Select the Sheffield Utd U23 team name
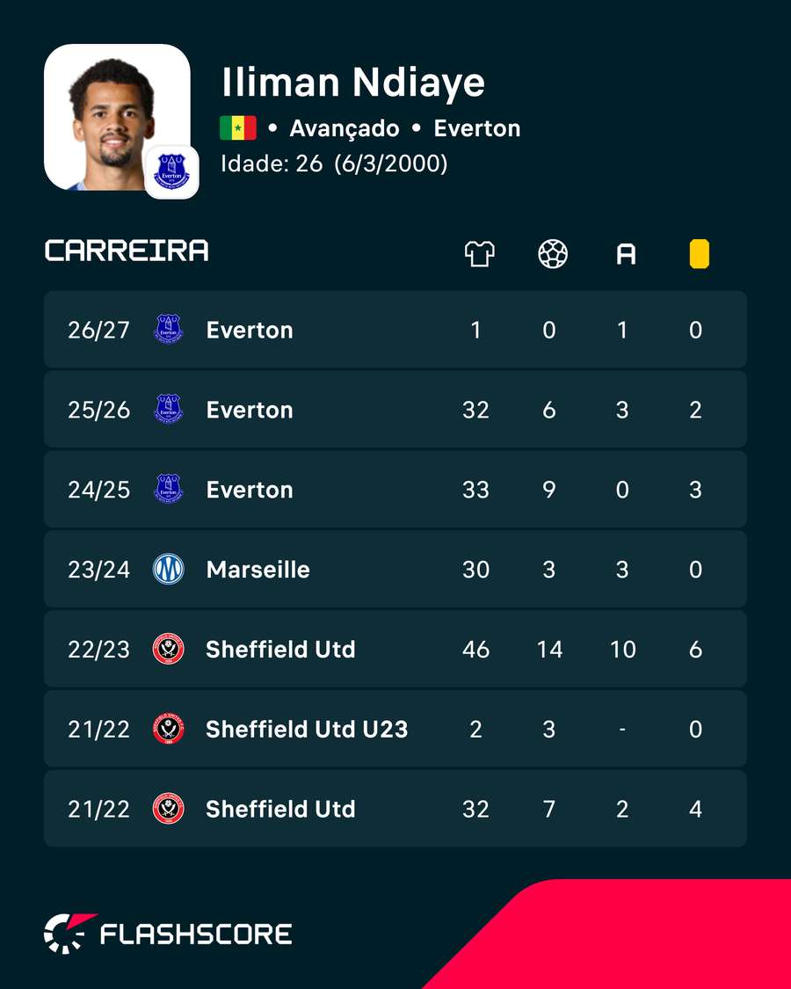This screenshot has height=989, width=791. [308, 729]
